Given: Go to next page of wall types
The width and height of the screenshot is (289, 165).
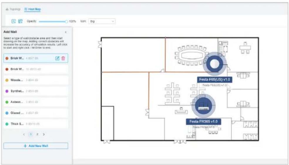Looking at the screenshot, I should (x=44, y=134).
